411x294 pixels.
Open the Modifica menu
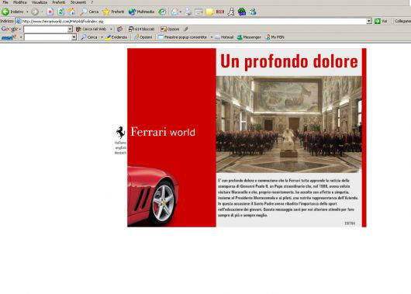point(20,2)
